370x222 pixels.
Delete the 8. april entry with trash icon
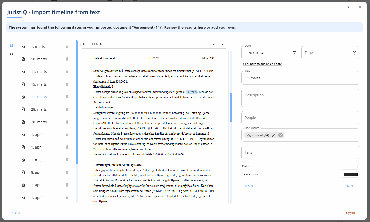[x=67, y=172]
